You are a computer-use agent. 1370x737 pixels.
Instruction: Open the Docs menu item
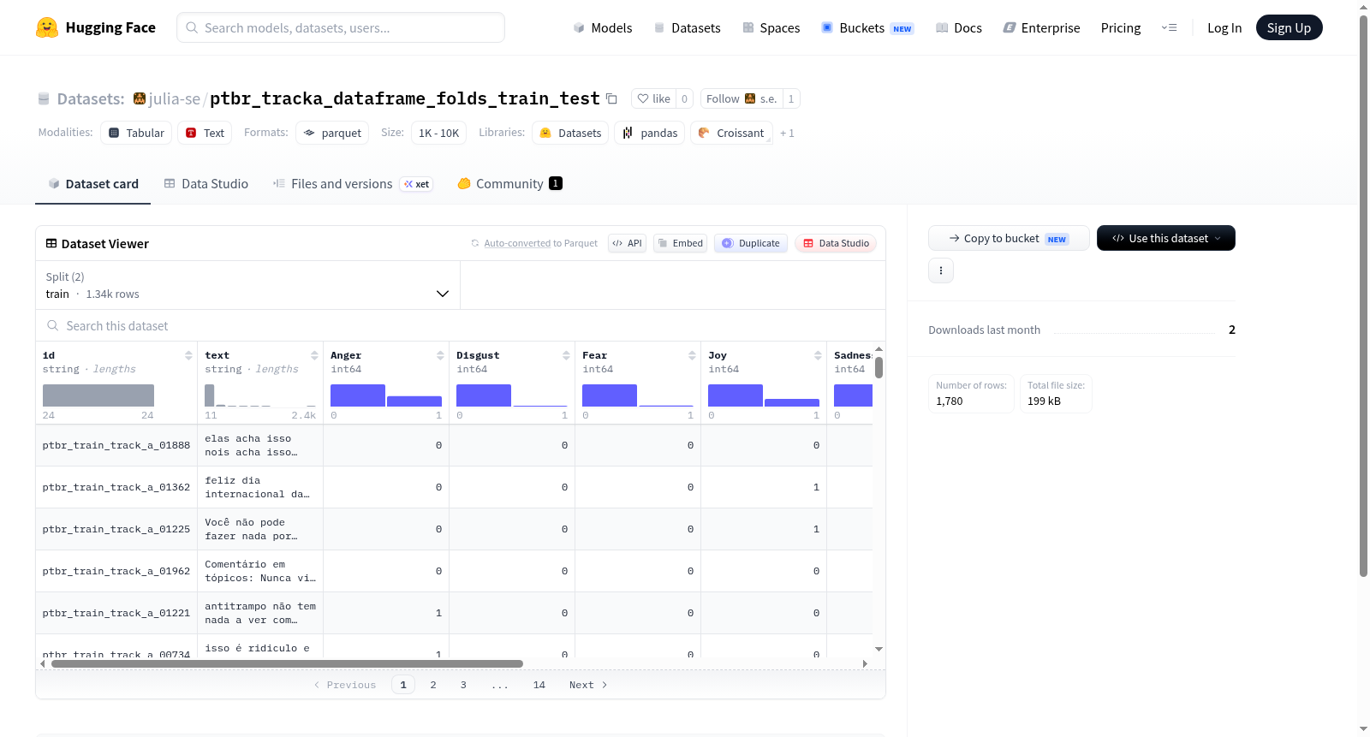pyautogui.click(x=959, y=27)
